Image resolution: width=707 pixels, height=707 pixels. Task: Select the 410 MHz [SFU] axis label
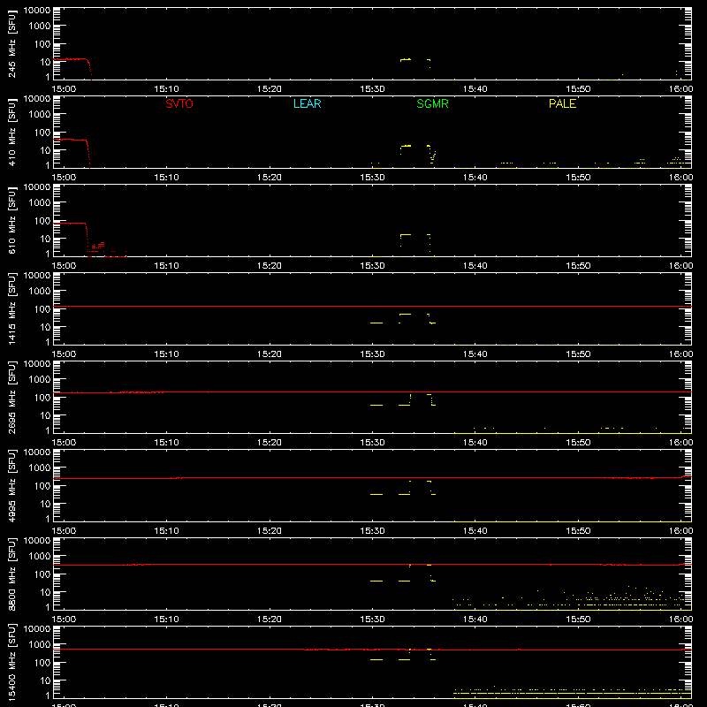12,132
